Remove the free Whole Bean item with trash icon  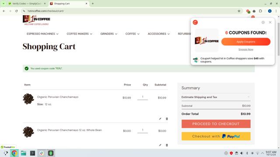tap(167, 145)
